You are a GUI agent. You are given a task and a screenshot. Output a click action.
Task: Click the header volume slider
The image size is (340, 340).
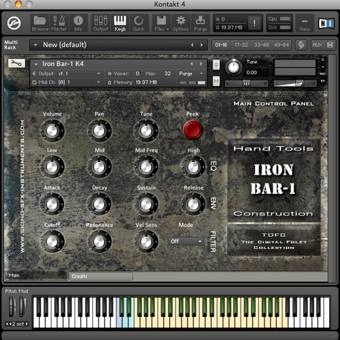pos(295,84)
